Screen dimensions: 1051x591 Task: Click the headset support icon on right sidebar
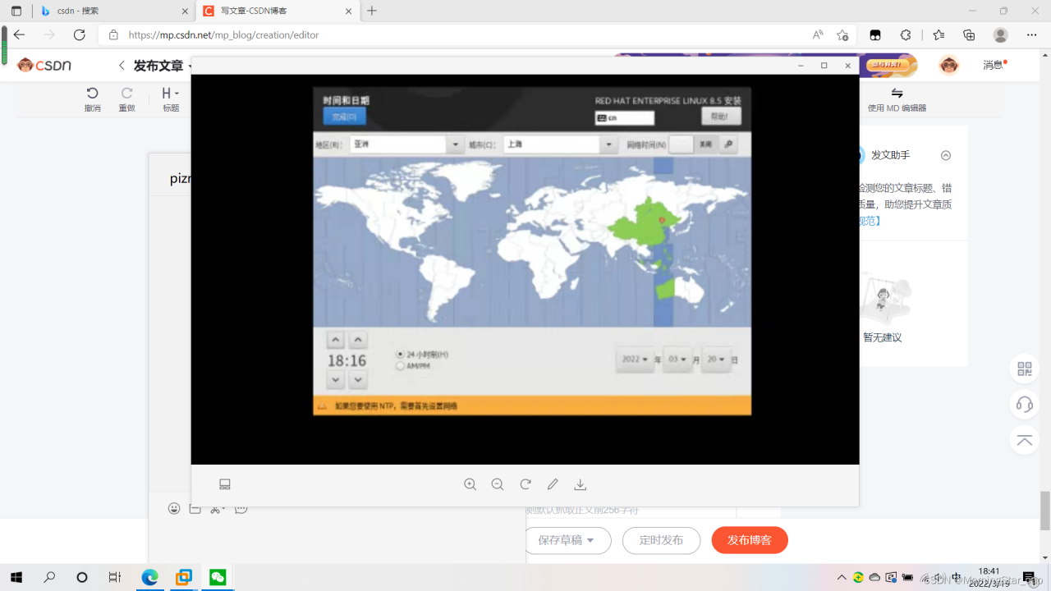point(1025,404)
